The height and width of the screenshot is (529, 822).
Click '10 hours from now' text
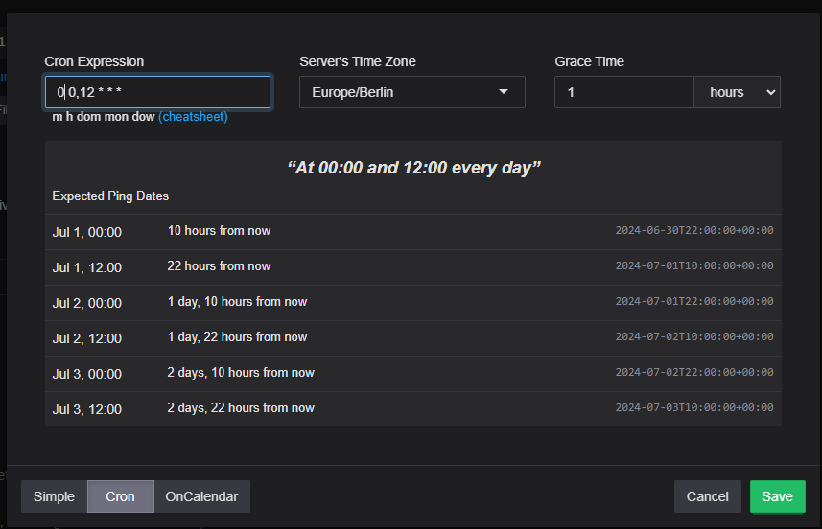(219, 231)
